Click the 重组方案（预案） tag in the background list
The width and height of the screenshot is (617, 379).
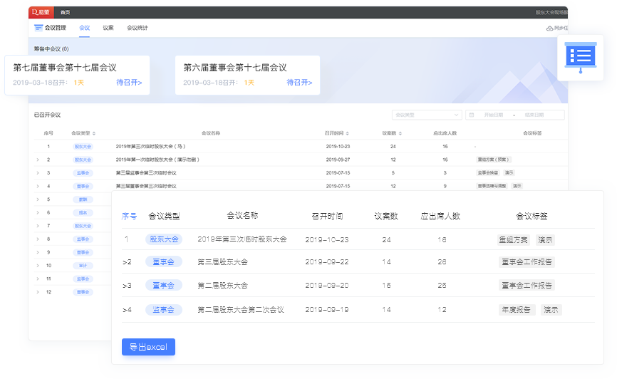tap(494, 160)
